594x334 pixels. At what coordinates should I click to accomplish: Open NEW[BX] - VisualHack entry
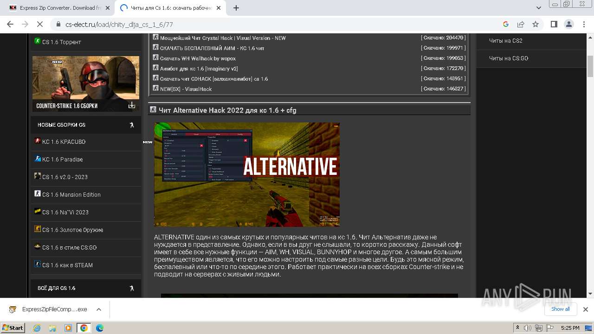tap(186, 89)
